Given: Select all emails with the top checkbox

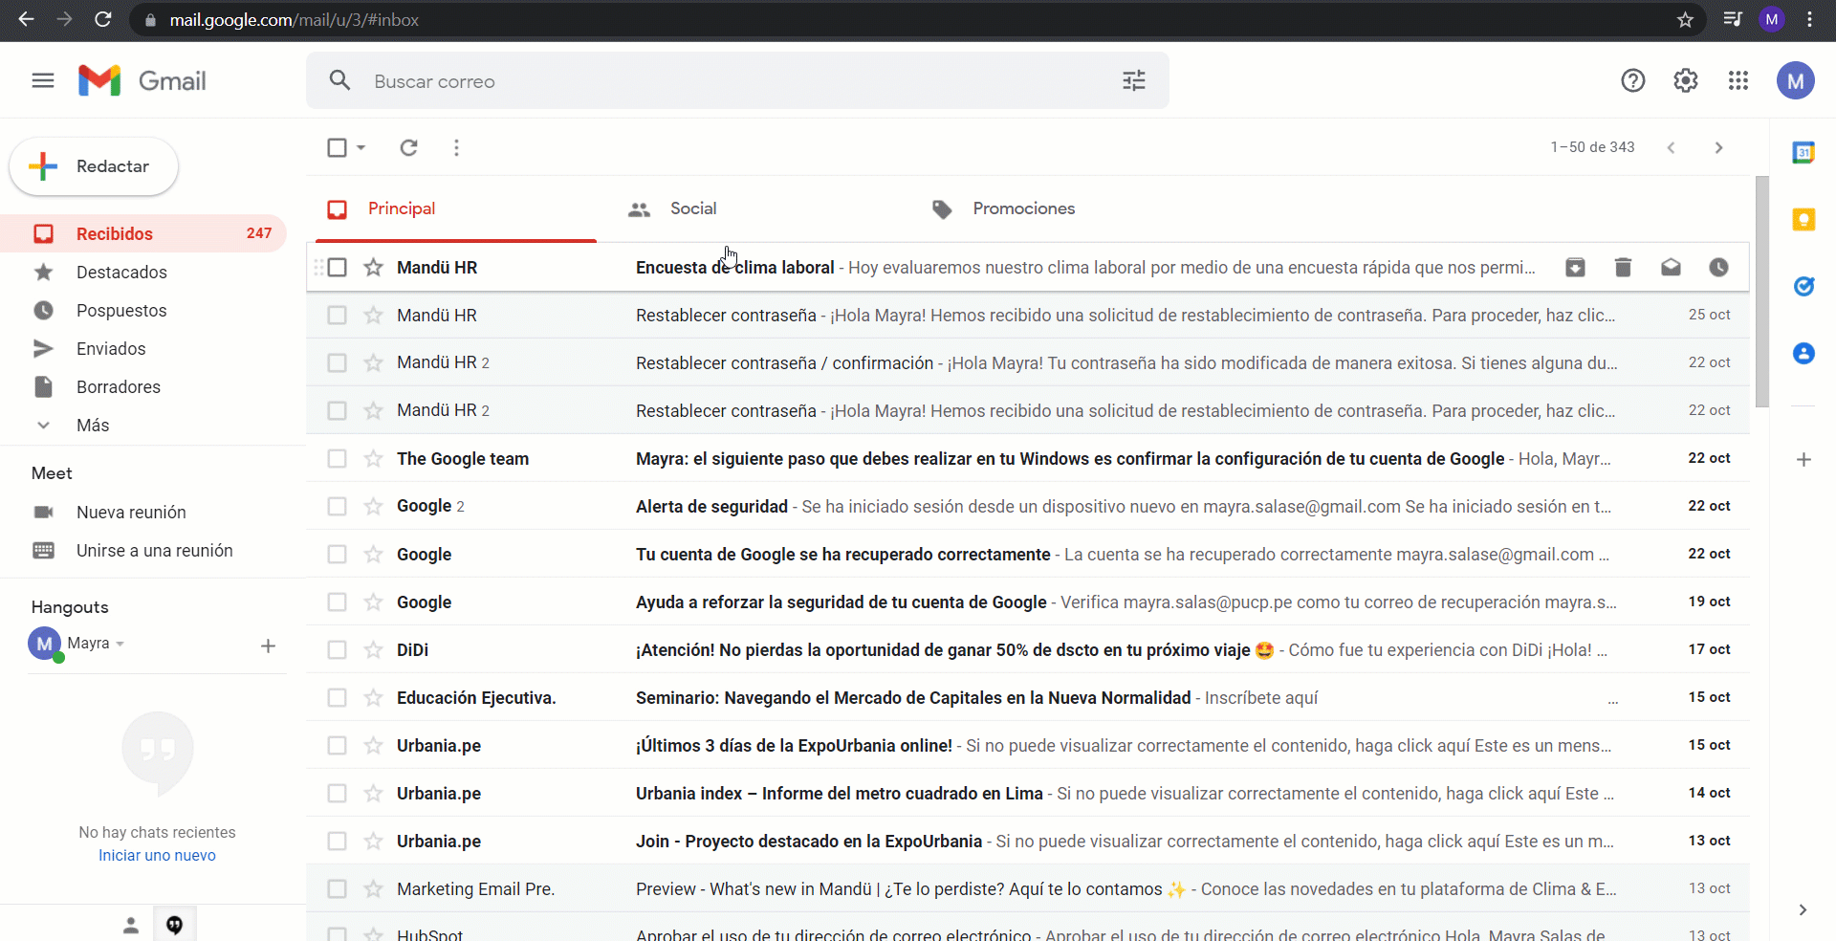Looking at the screenshot, I should (337, 147).
